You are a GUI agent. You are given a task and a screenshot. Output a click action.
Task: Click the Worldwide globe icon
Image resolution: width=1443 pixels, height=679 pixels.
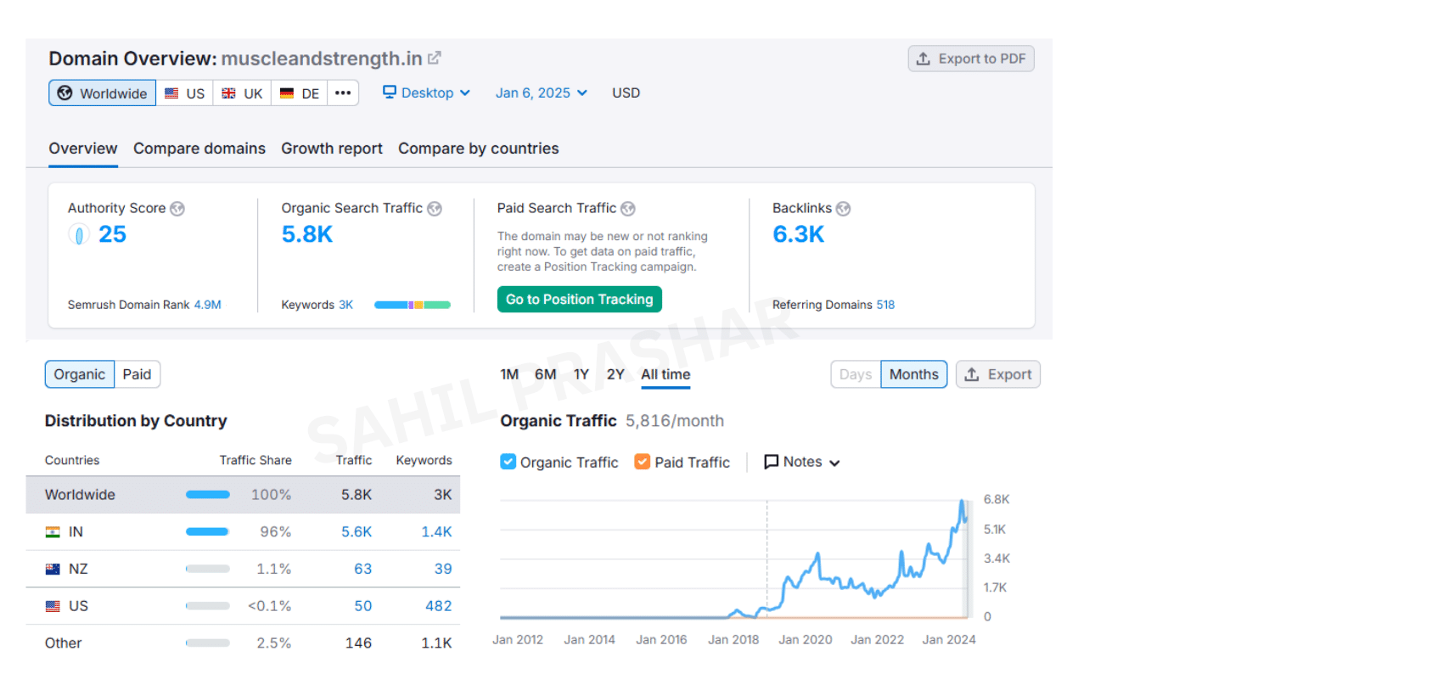point(65,93)
